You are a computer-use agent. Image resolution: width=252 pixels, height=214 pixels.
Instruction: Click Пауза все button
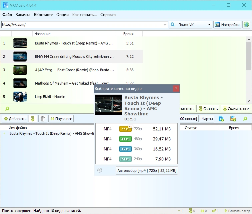(61, 119)
